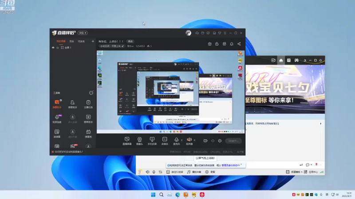
Task: Open stream settings gear icon
Action: click(220, 141)
